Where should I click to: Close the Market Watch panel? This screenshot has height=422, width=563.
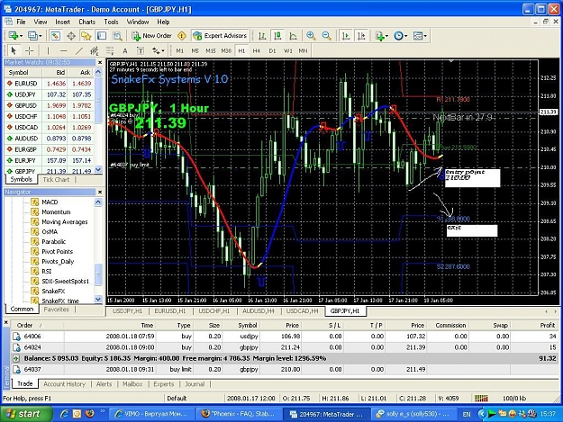coord(100,62)
